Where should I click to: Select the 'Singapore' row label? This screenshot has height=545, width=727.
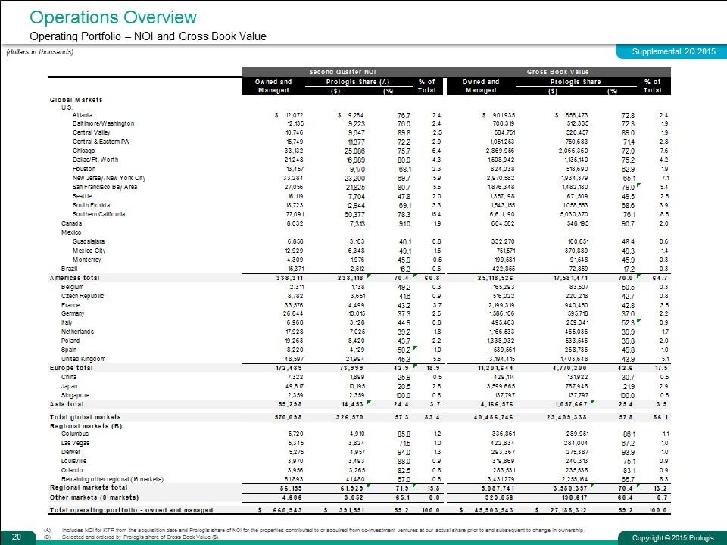(76, 395)
